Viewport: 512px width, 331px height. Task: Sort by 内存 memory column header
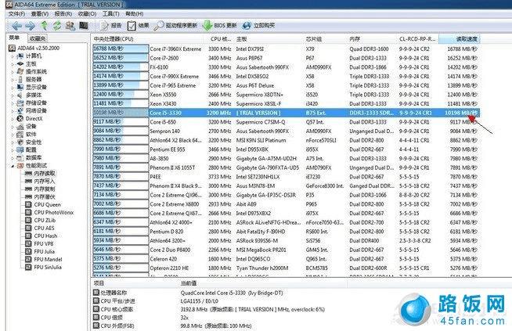(372, 39)
